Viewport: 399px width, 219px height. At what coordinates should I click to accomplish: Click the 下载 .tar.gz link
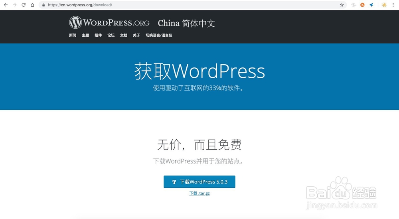[x=199, y=193]
